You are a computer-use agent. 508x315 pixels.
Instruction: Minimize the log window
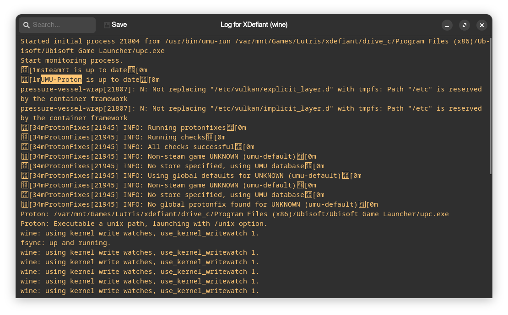(447, 25)
